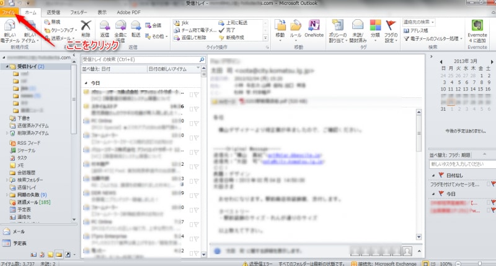Image resolution: width=496 pixels, height=266 pixels.
Task: Expand the quick steps gallery
Action: (x=265, y=38)
